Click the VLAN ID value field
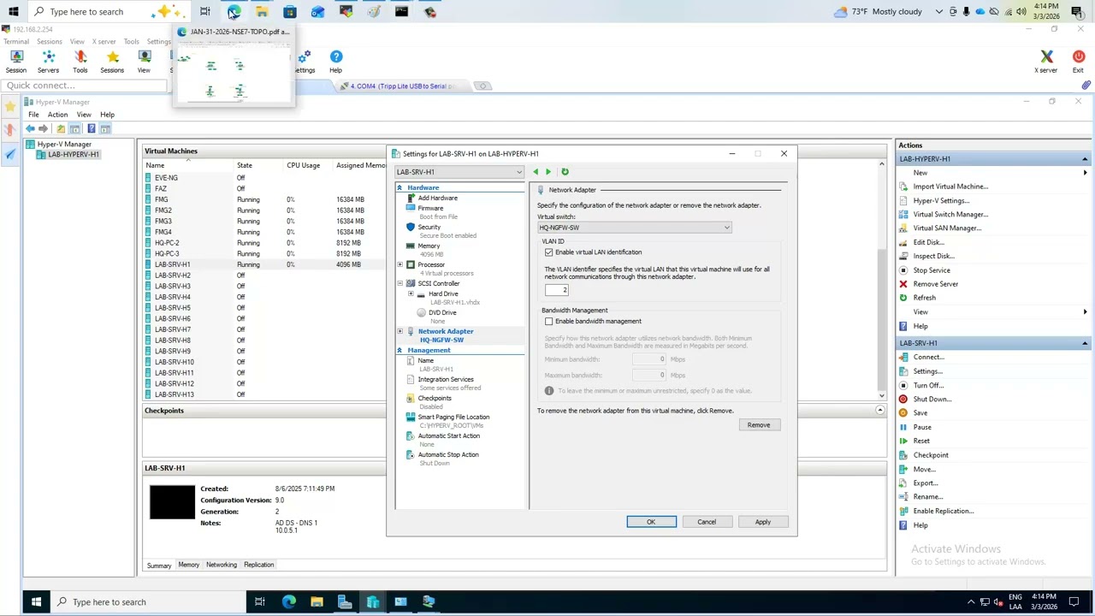This screenshot has width=1095, height=616. (557, 290)
